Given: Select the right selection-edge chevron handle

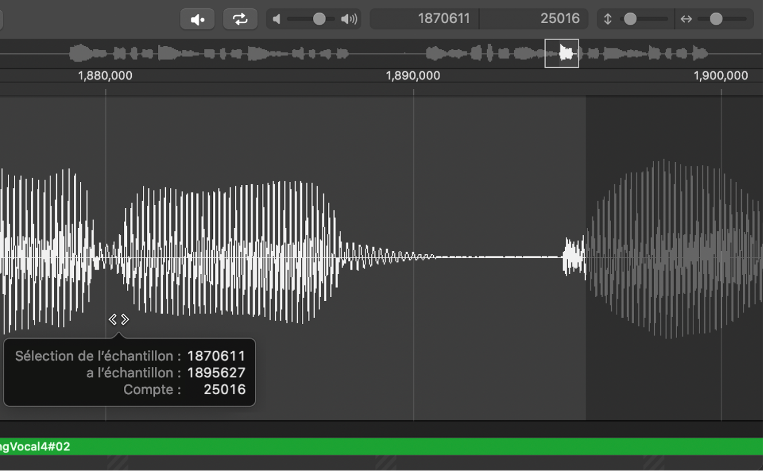Looking at the screenshot, I should (126, 319).
